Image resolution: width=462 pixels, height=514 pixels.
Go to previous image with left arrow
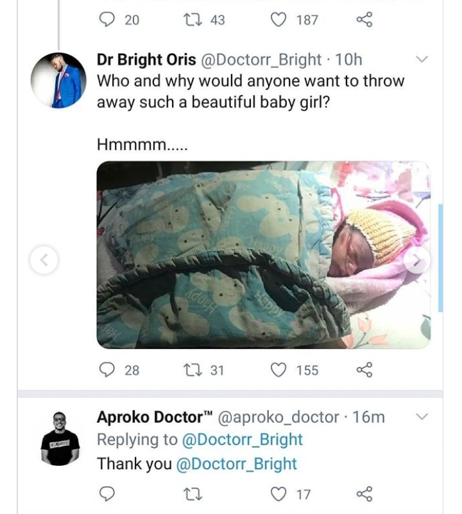(x=44, y=260)
